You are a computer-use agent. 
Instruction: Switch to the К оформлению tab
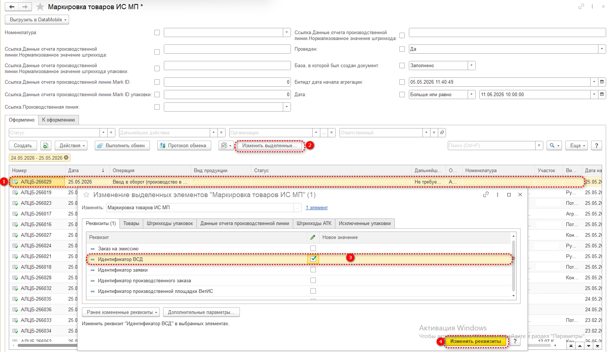click(x=58, y=120)
